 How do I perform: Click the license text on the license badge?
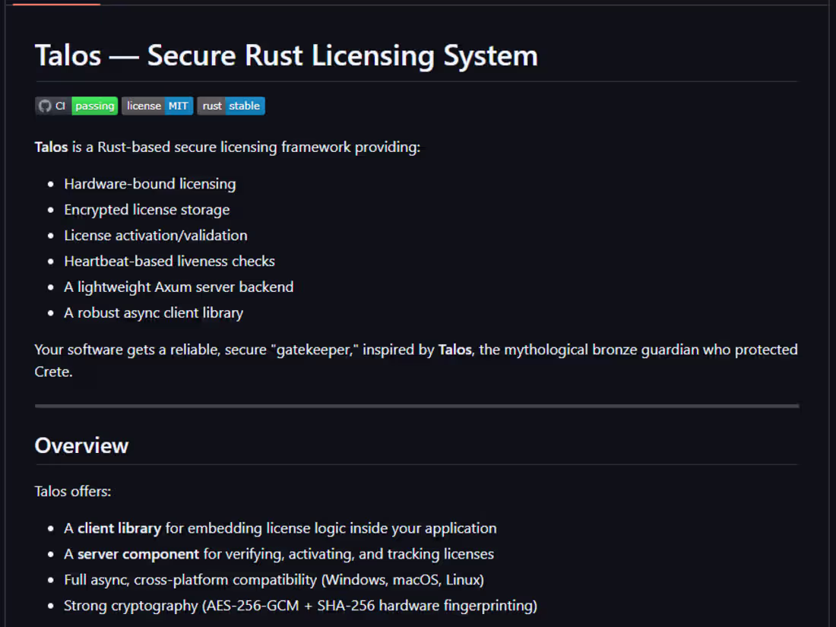pos(143,106)
